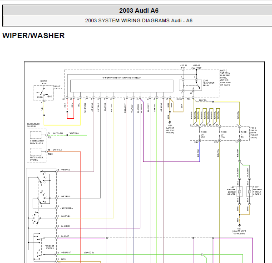272x263 pixels.
Task: Click the "Hot at all times" power label
Action: click(x=196, y=66)
